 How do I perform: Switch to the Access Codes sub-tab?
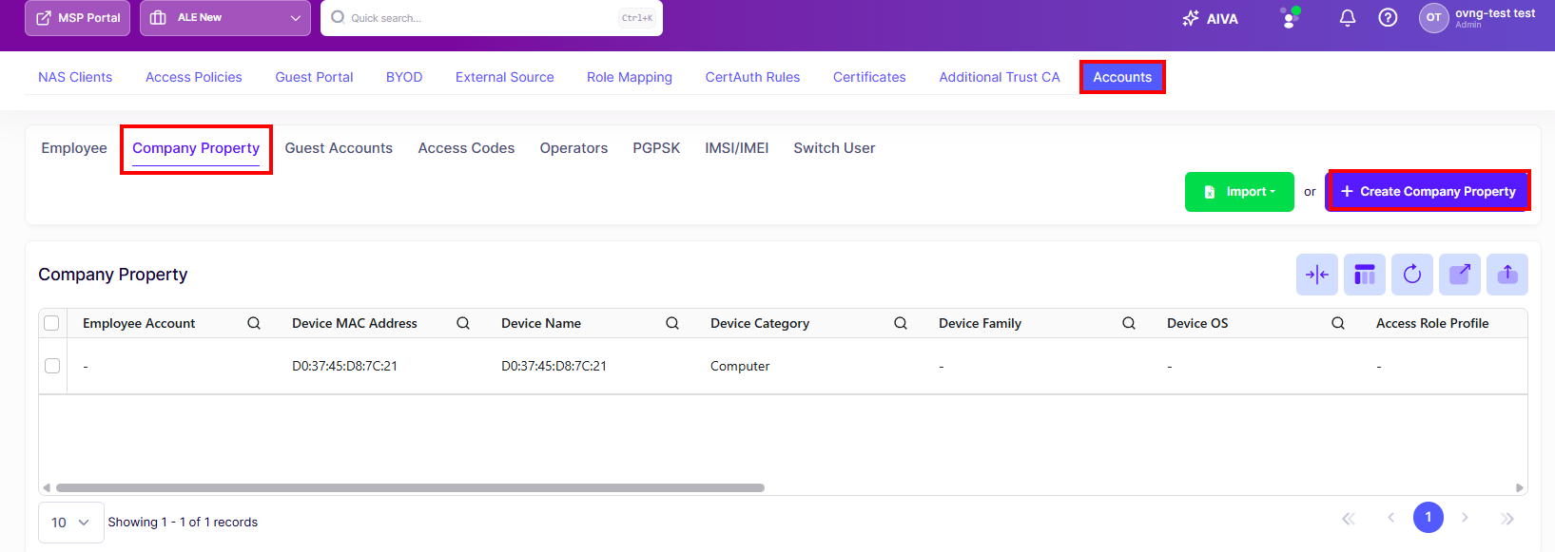[466, 148]
